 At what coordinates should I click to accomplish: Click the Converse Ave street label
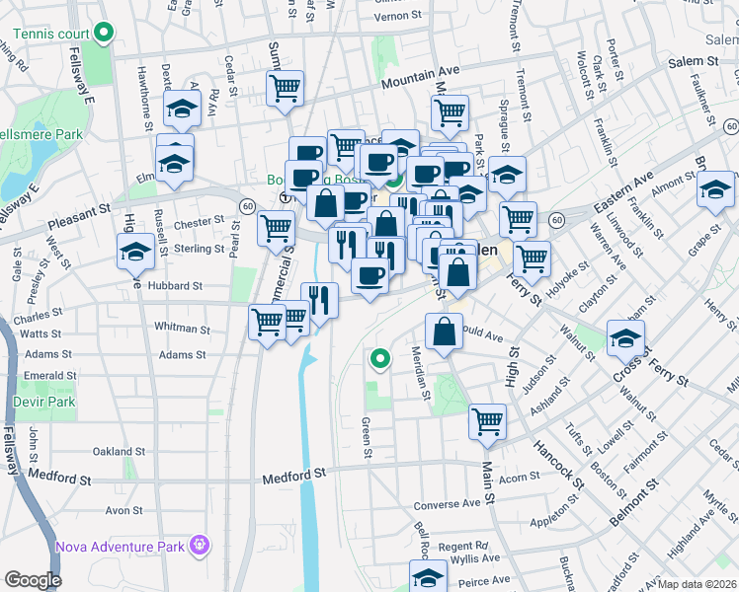[x=447, y=504]
